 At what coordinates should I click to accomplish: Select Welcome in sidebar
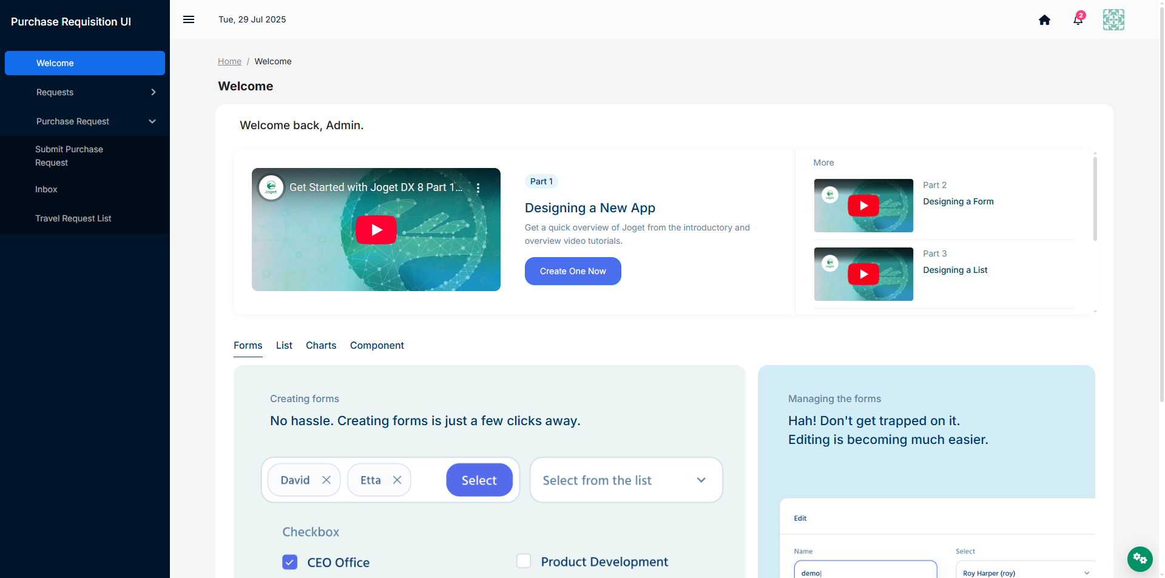[x=85, y=63]
